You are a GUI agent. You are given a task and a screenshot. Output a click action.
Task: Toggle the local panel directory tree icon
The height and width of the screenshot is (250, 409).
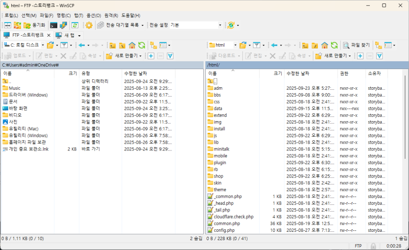click(153, 45)
